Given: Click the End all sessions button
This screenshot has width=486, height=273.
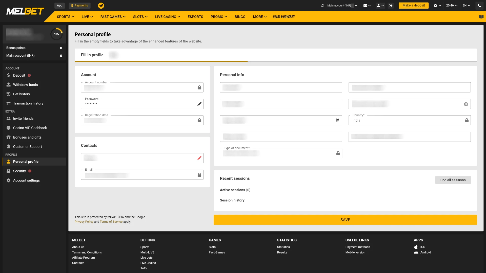Looking at the screenshot, I should 453,180.
